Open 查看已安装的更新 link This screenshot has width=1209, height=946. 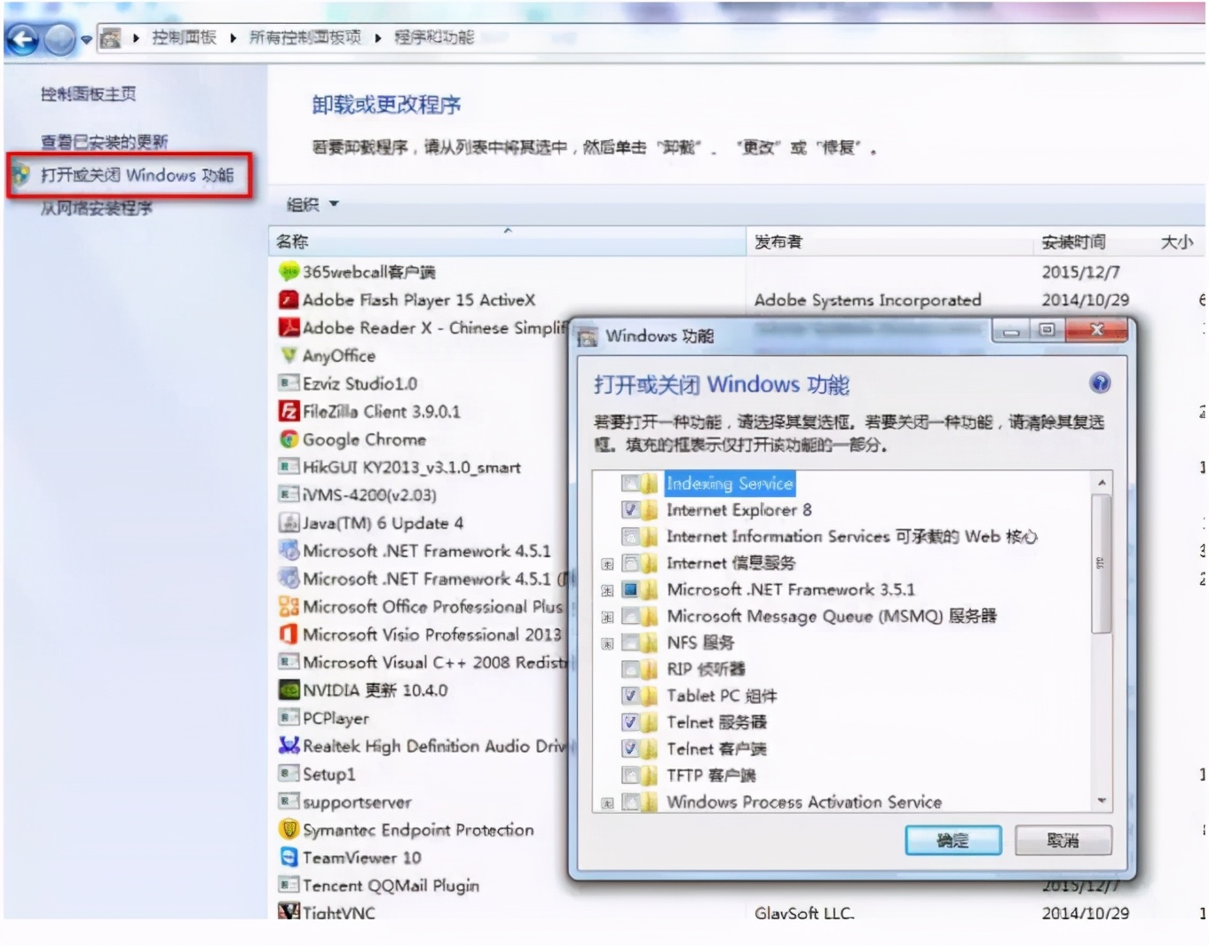[104, 142]
